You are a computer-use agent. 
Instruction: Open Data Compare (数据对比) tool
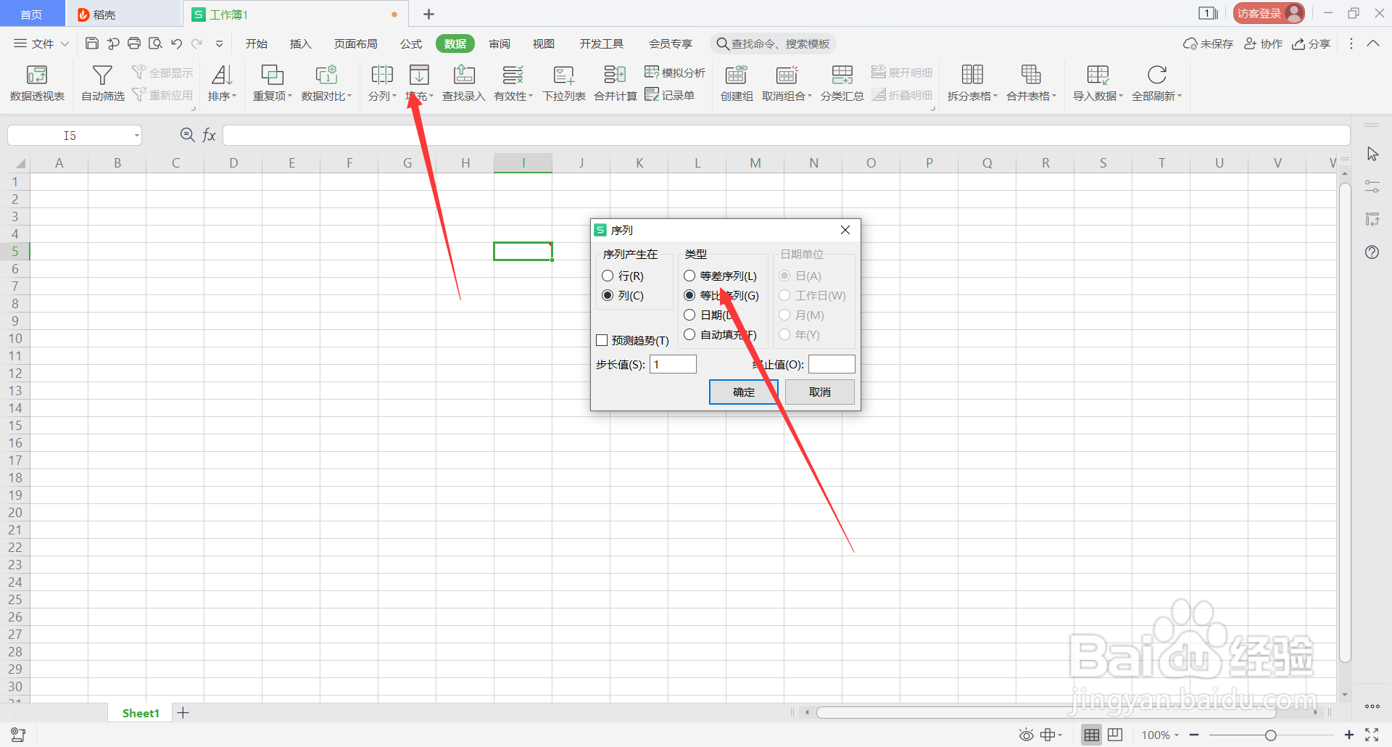point(326,83)
